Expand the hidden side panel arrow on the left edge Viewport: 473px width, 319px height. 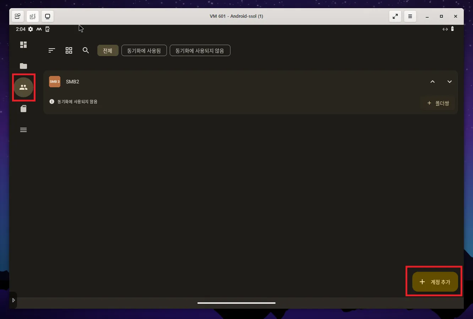13,300
